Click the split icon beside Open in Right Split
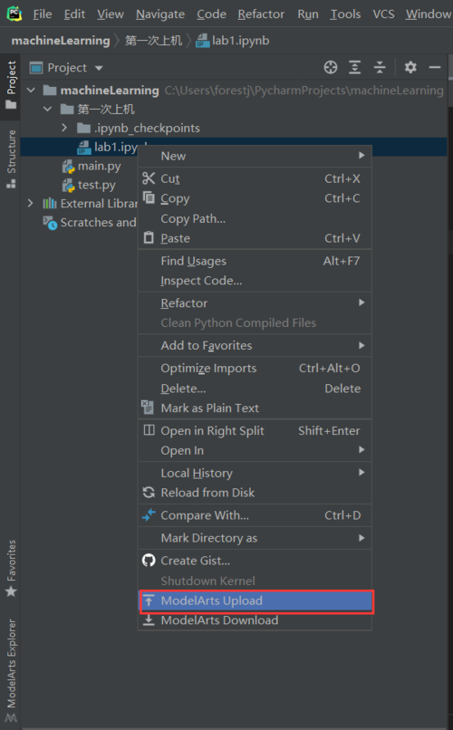Image resolution: width=453 pixels, height=730 pixels. 149,429
